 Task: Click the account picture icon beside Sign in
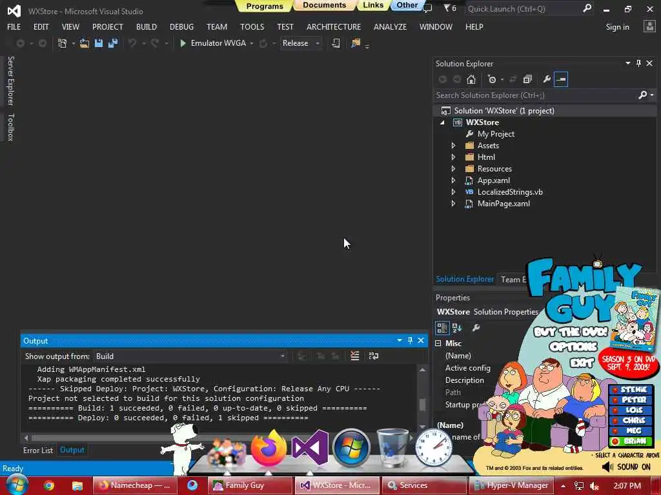649,27
